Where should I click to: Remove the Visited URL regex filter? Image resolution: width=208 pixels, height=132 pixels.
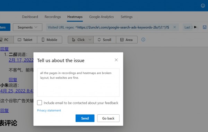(x=175, y=27)
